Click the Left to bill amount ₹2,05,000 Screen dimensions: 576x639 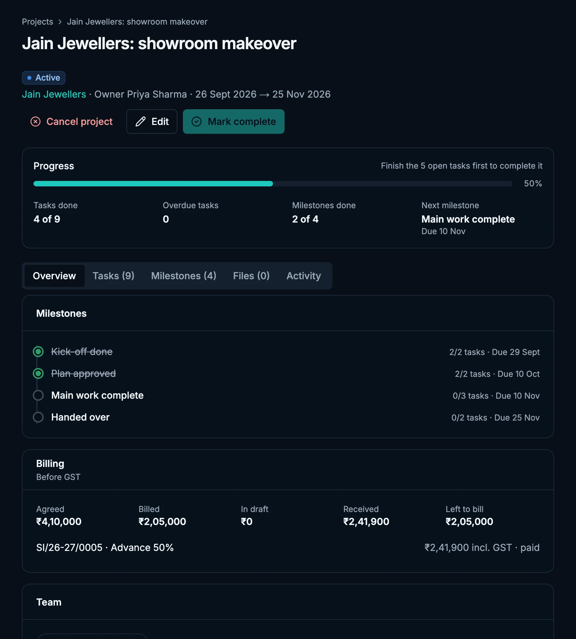coord(469,522)
